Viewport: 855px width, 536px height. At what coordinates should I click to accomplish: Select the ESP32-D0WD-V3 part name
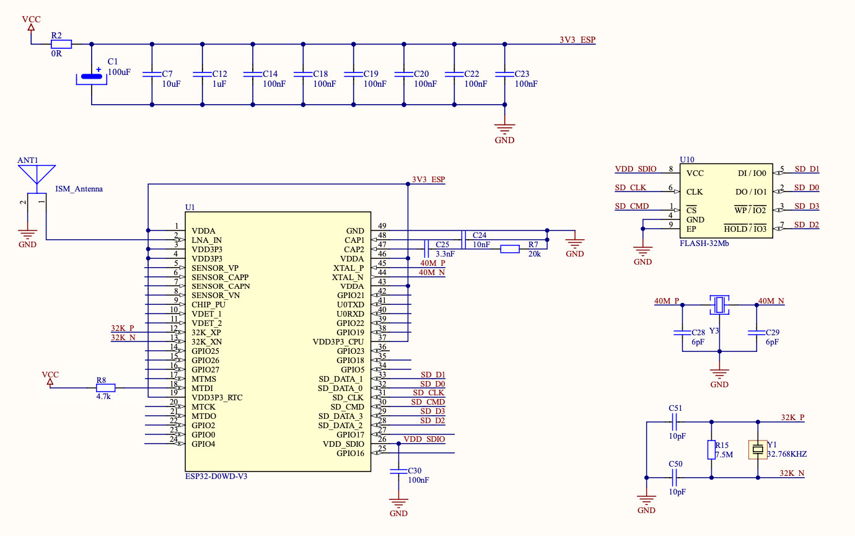click(217, 477)
